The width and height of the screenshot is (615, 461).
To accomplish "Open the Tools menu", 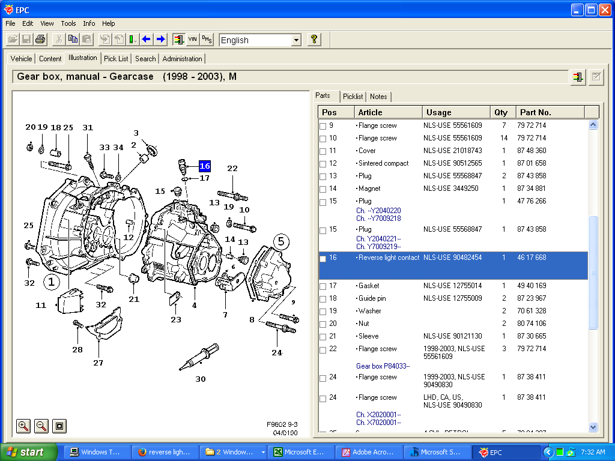I will click(68, 23).
